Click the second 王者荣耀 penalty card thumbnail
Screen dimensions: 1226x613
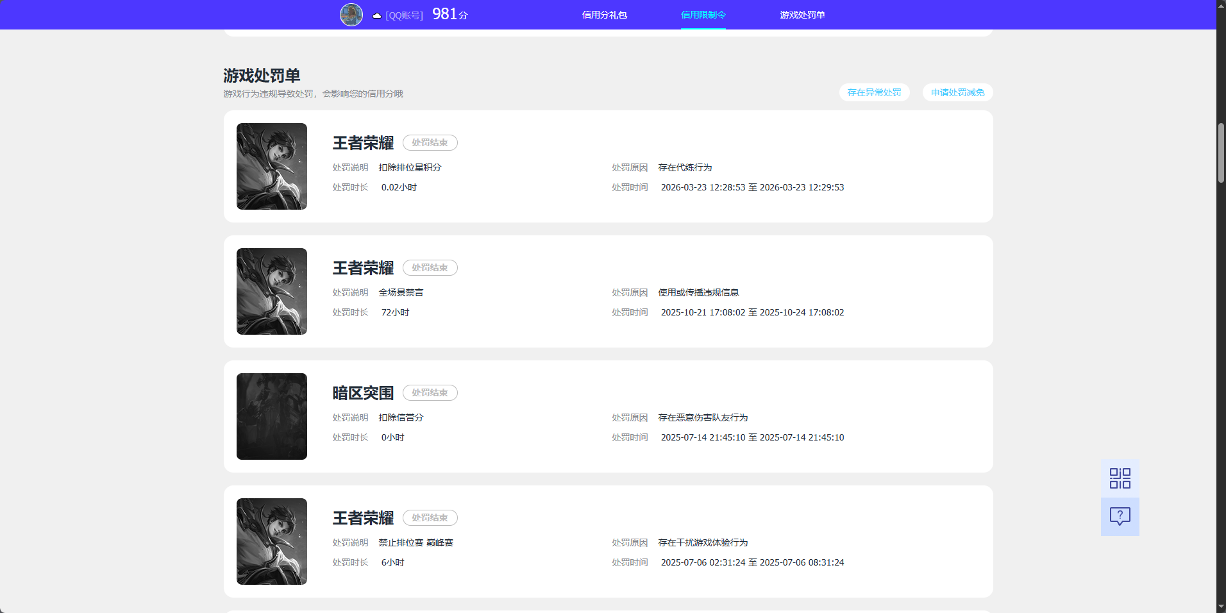click(271, 291)
